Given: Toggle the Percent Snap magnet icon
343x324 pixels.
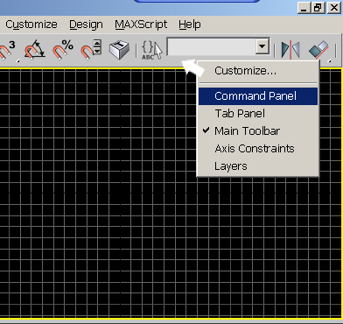Looking at the screenshot, I should pos(63,49).
